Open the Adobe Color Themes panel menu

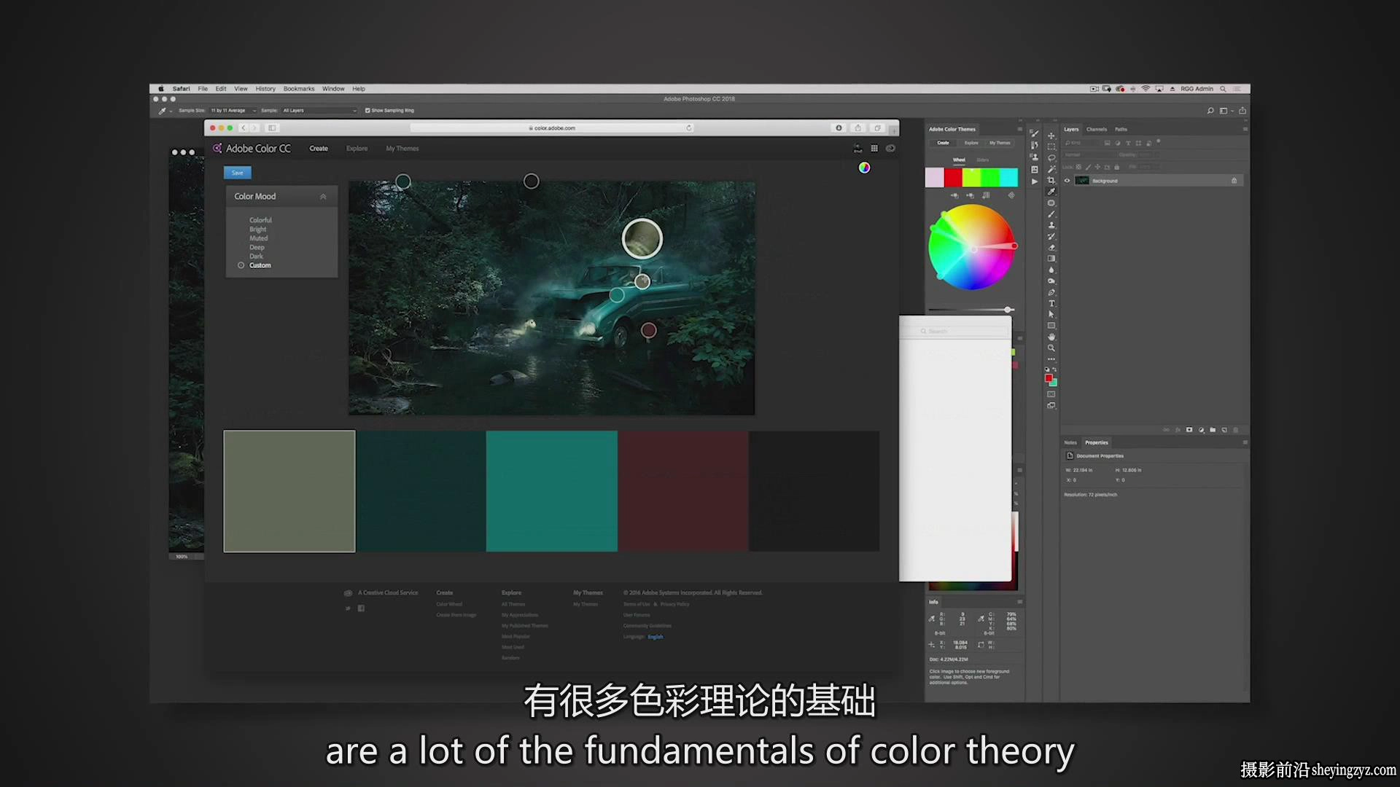[x=1019, y=129]
